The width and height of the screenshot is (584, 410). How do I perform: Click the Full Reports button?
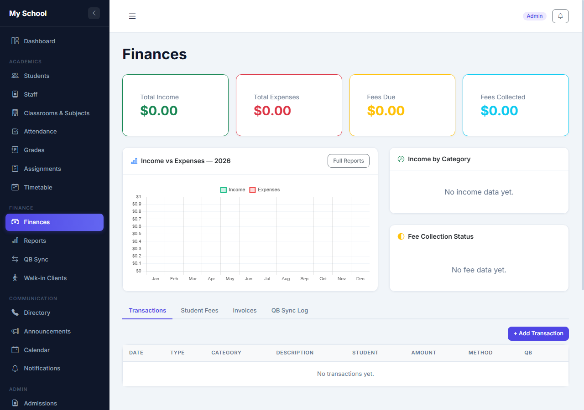[x=349, y=161]
